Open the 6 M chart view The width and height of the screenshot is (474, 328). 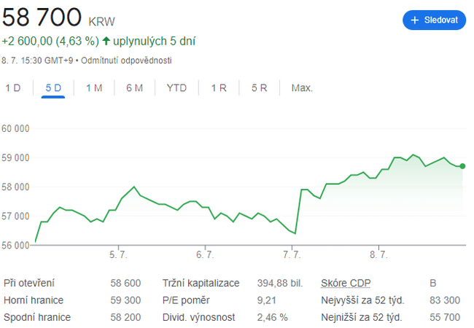click(x=134, y=88)
